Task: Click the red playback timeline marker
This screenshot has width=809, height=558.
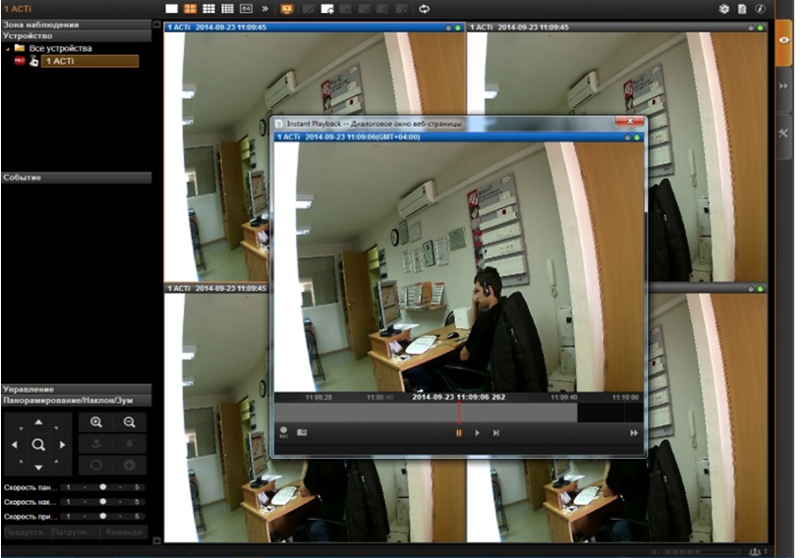Action: [459, 413]
